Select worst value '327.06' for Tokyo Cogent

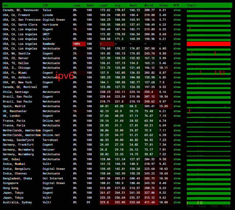point(149,193)
